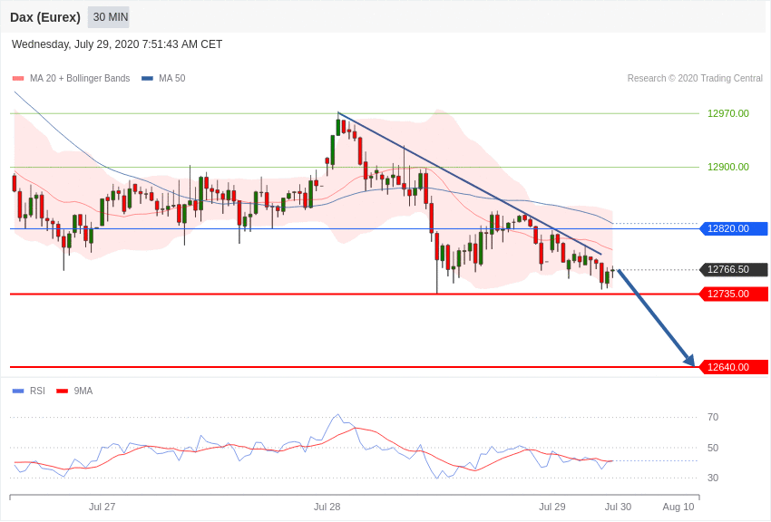Click the Research © 2020 Trading Central credit
The height and width of the screenshot is (522, 771).
click(x=695, y=78)
